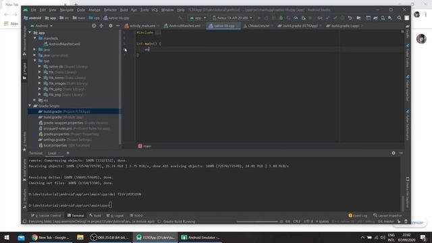Screen dimensions: 432x243
Task: Open the Version Control tool window
Action: point(46,215)
